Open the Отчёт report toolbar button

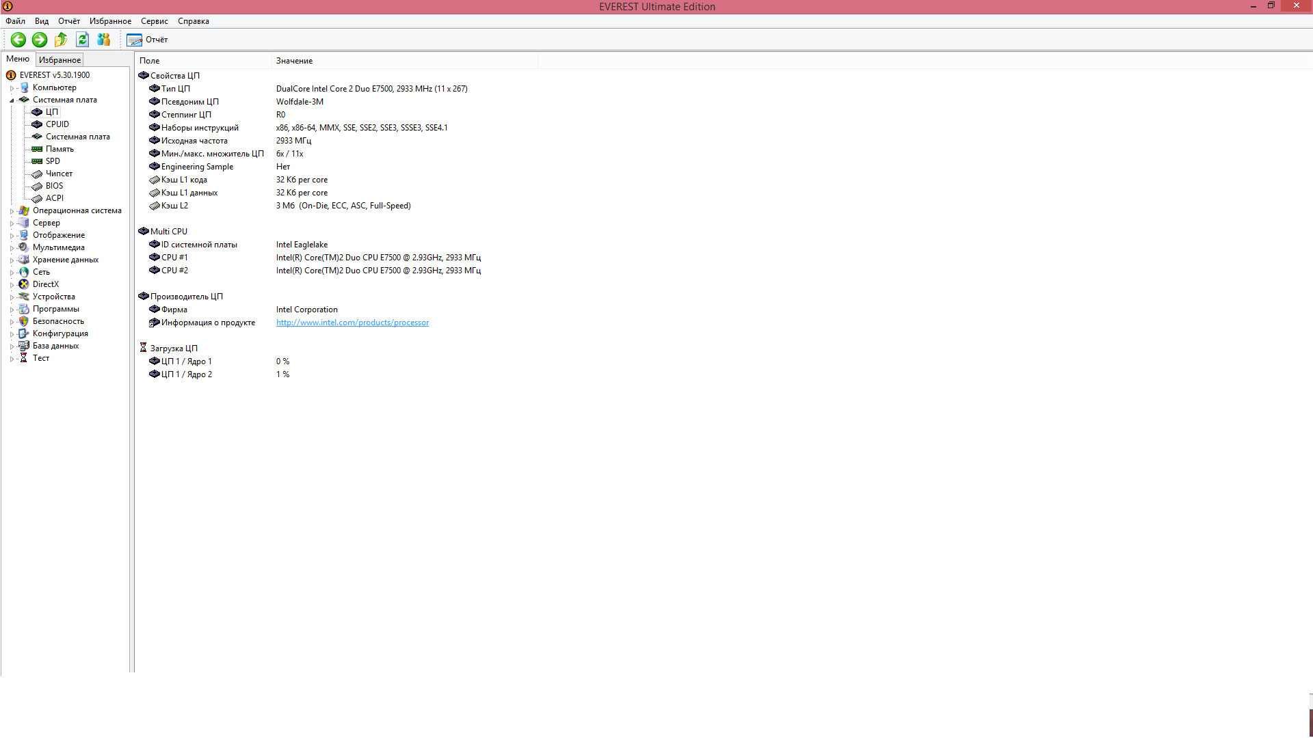147,40
